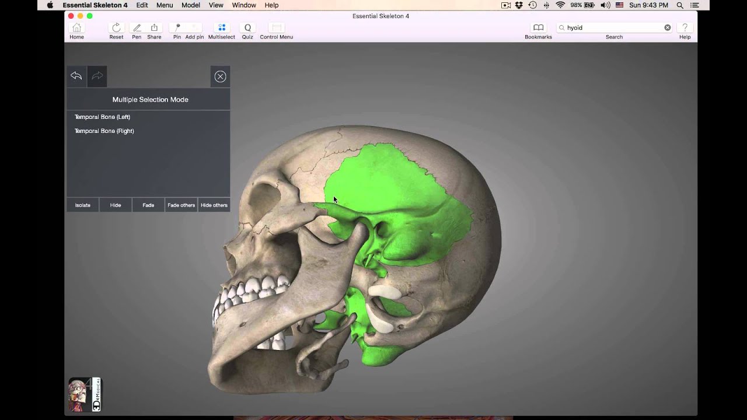Open the 3D4Medical thumbnail icon
This screenshot has width=747, height=420.
tap(85, 394)
